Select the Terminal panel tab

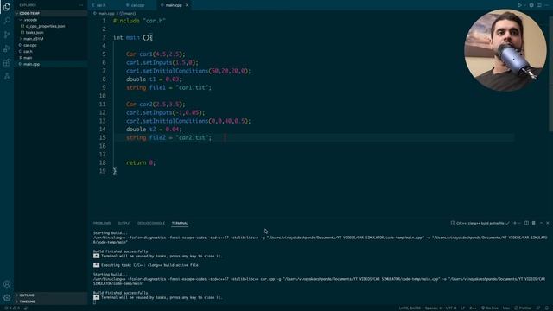[x=180, y=223]
